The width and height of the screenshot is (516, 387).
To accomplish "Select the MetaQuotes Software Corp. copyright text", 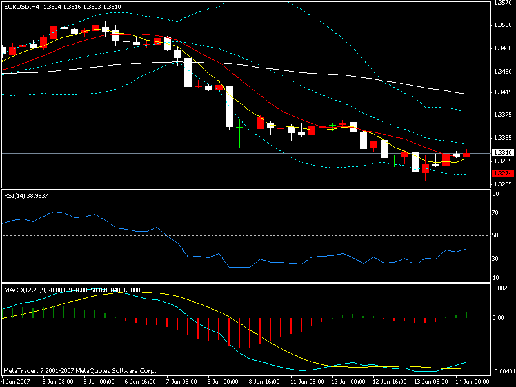I will [x=77, y=370].
